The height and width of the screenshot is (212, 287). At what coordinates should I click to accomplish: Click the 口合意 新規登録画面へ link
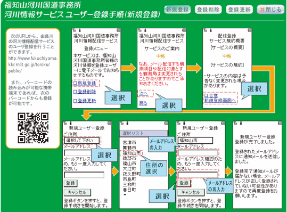pos(220,98)
